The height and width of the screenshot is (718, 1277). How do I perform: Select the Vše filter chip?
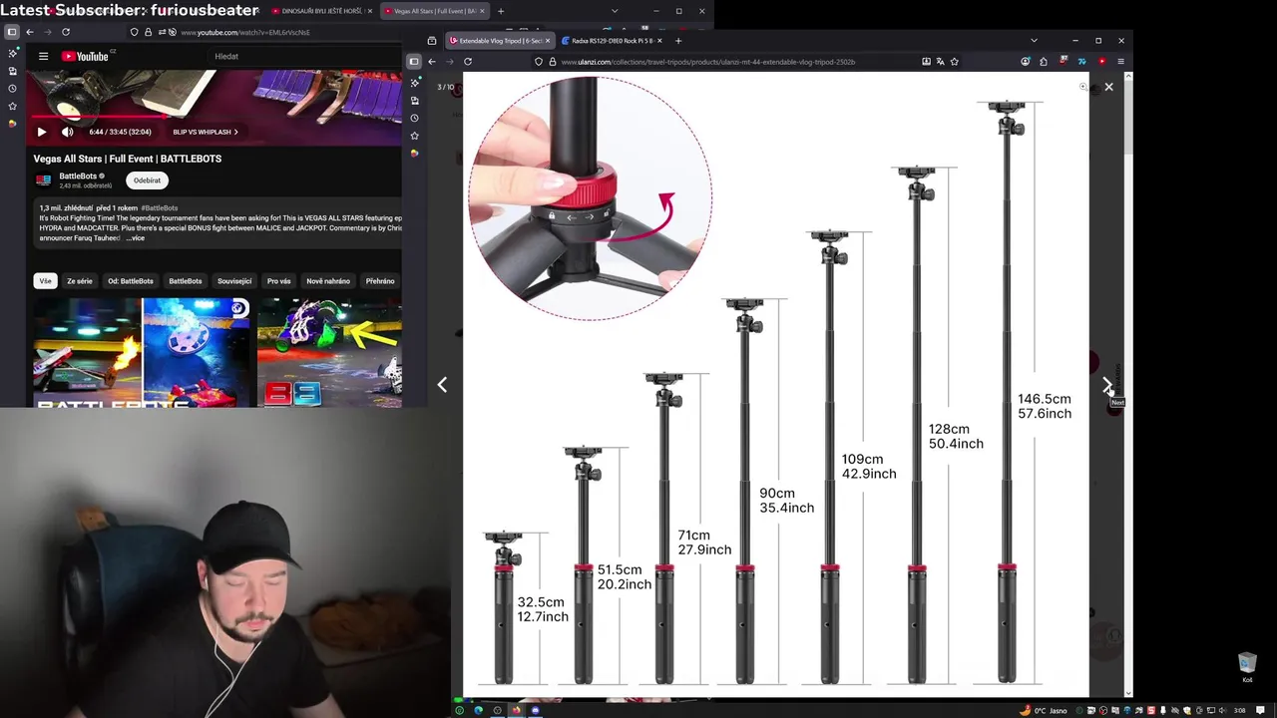[x=45, y=281]
